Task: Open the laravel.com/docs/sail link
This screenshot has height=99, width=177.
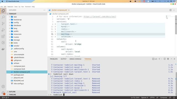Action: tap(100, 16)
